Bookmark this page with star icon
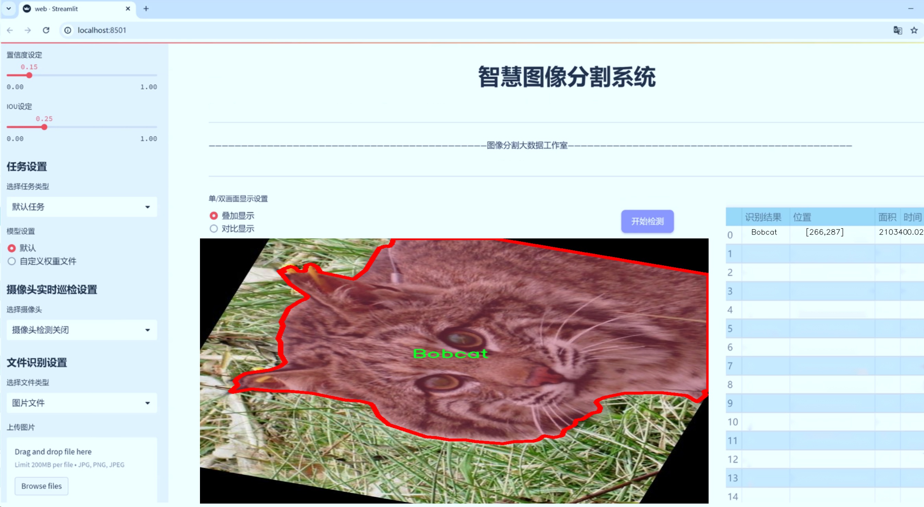This screenshot has height=507, width=924. (x=914, y=30)
